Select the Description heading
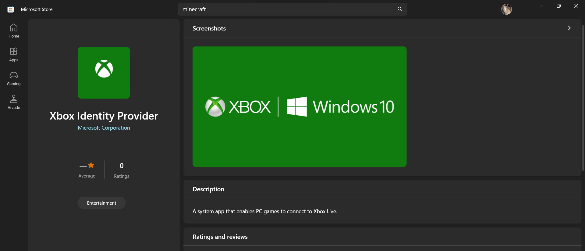The height and width of the screenshot is (251, 585). click(208, 189)
